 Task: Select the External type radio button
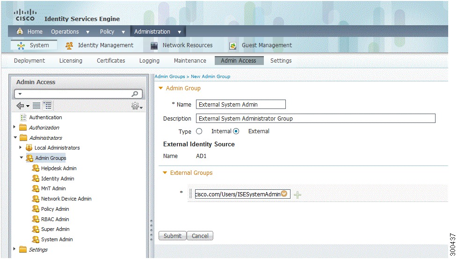coord(236,131)
